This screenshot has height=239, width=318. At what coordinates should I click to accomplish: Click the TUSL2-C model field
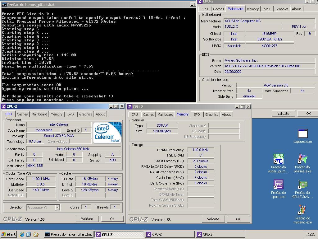coord(253,27)
